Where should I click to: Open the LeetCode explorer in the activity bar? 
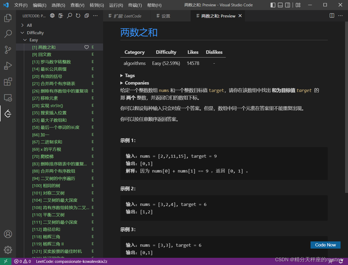pos(8,113)
